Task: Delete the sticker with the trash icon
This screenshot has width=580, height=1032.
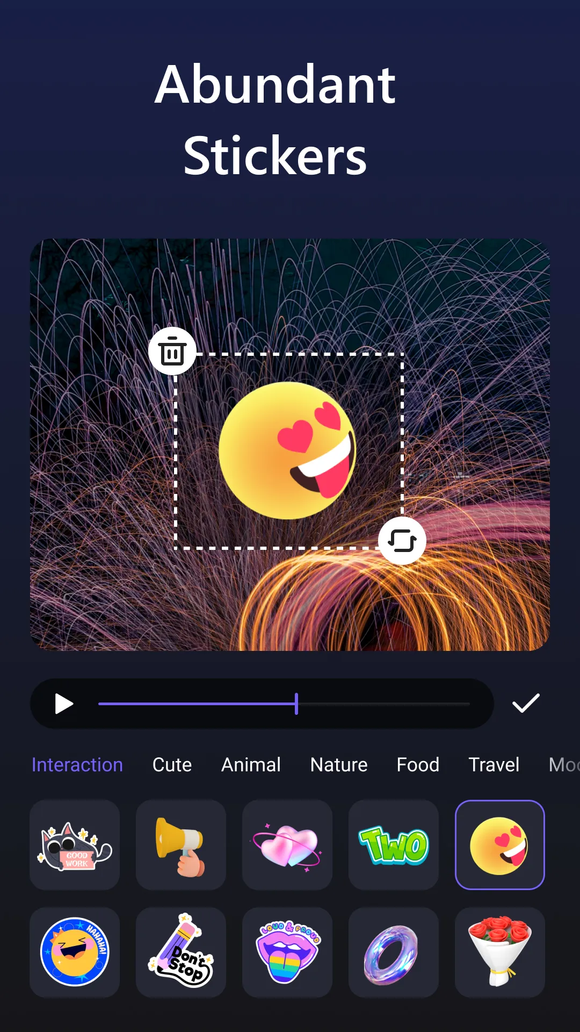Action: click(172, 352)
